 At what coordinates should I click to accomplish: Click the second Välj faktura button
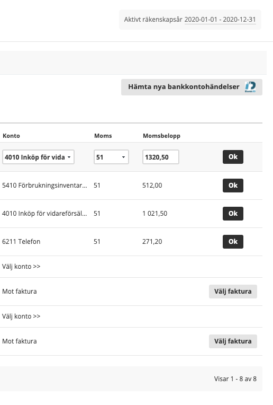tap(233, 341)
